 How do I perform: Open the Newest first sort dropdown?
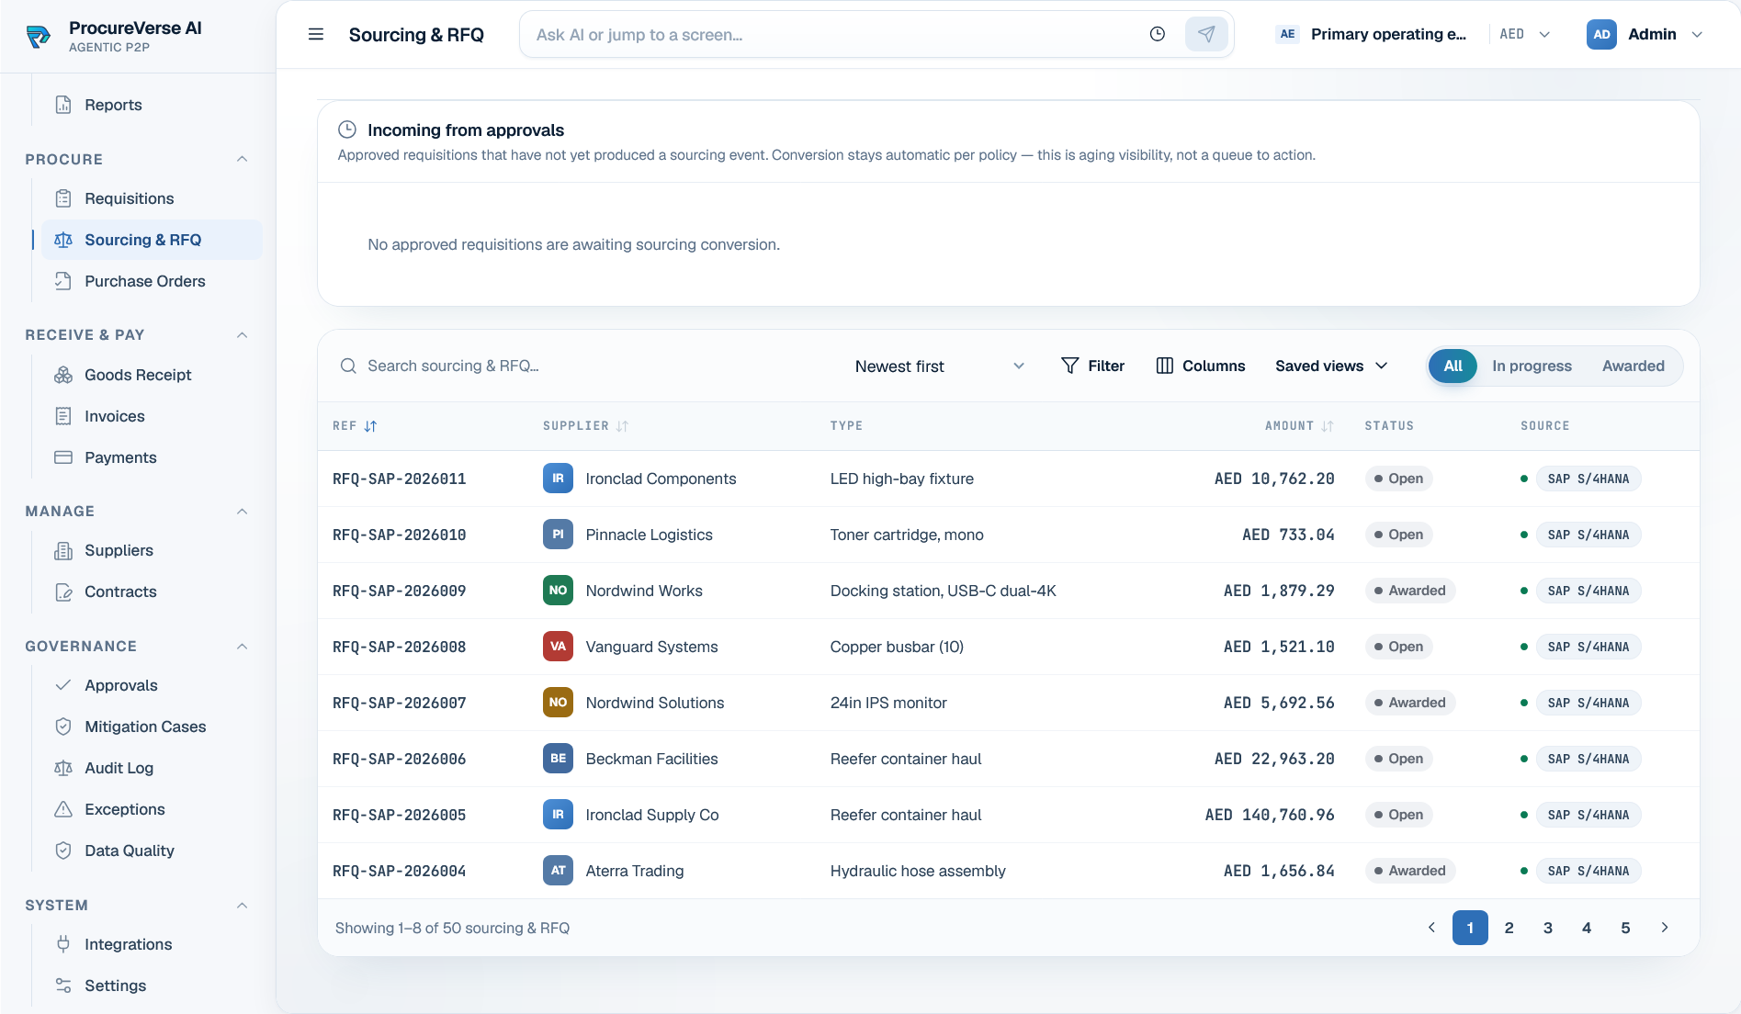tap(939, 366)
